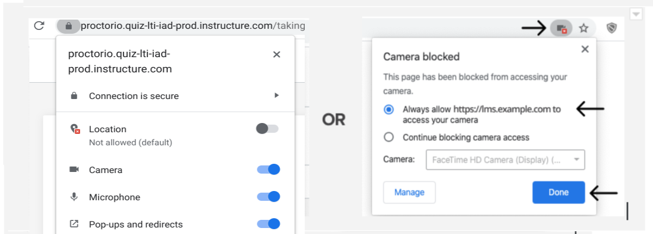This screenshot has width=653, height=234.
Task: Click the popup site name 'proctorio.quiz-lti-iad-prod.instructure.com'
Action: point(120,61)
